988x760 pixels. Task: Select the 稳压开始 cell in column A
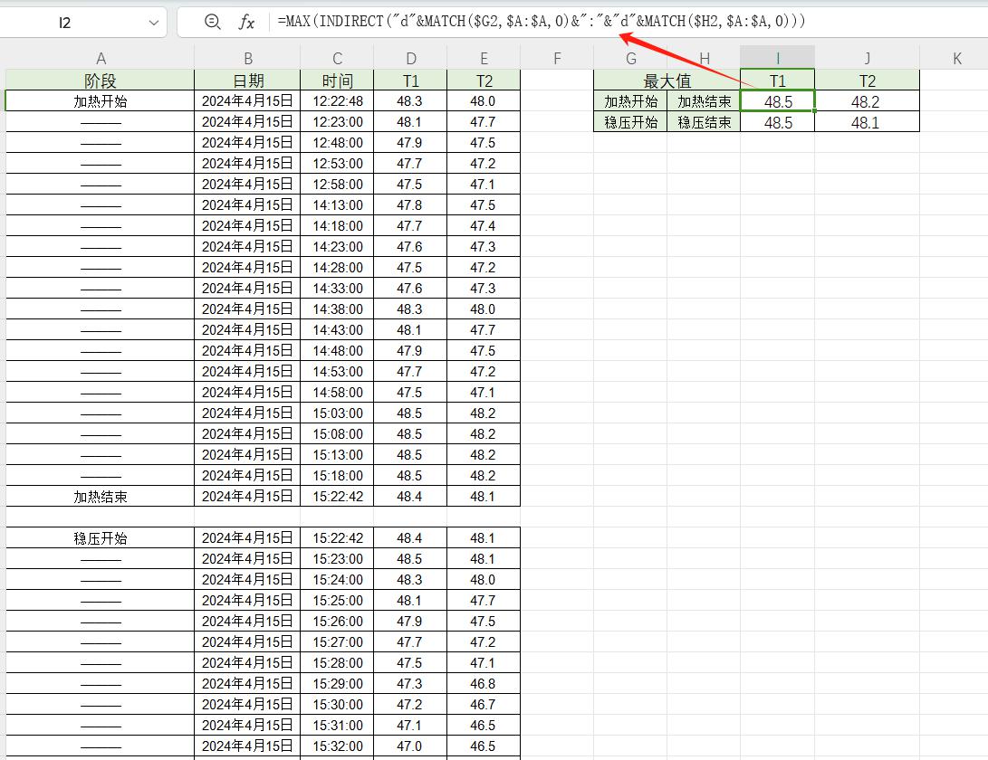101,537
